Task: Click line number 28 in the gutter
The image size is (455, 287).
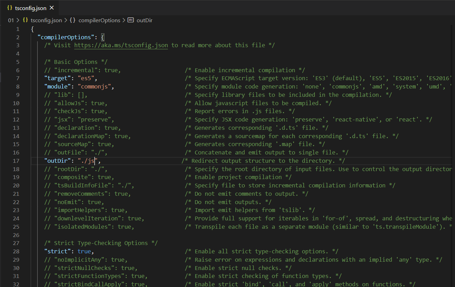Action: coord(16,251)
